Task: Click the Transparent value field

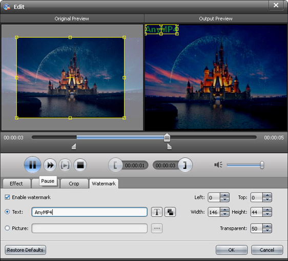Action: (x=257, y=228)
